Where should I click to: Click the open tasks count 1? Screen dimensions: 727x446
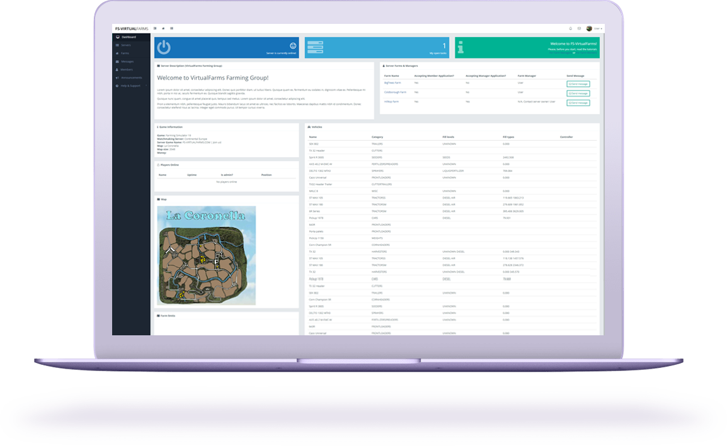click(x=444, y=46)
